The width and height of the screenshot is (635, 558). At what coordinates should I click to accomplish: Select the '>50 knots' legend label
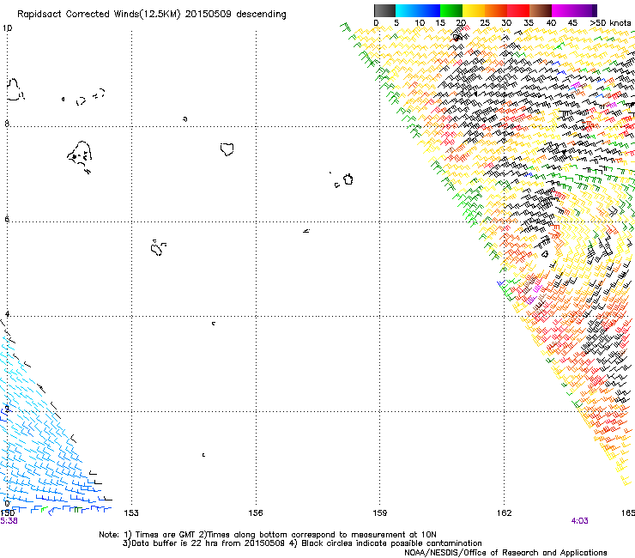pyautogui.click(x=610, y=23)
